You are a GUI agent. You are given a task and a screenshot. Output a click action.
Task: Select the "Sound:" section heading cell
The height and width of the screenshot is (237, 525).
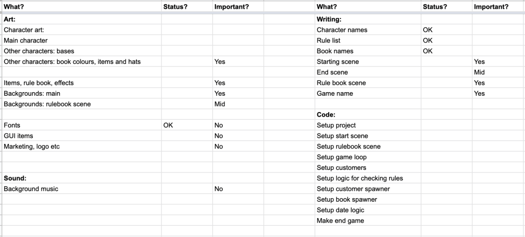point(15,178)
